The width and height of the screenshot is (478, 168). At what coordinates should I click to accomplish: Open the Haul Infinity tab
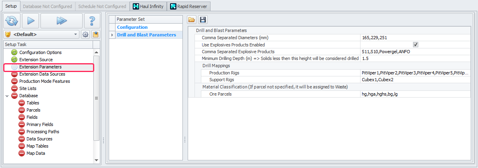coord(148,6)
